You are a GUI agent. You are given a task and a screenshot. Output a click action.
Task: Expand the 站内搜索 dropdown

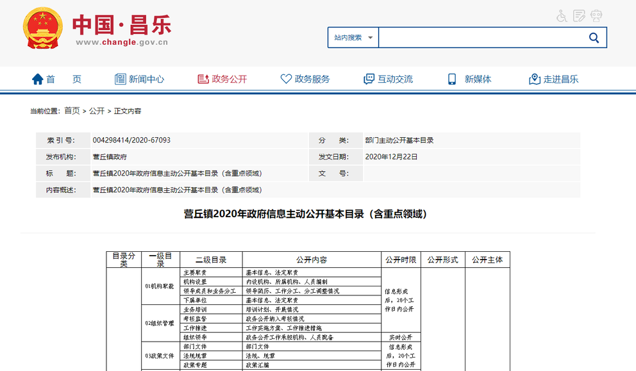point(353,38)
